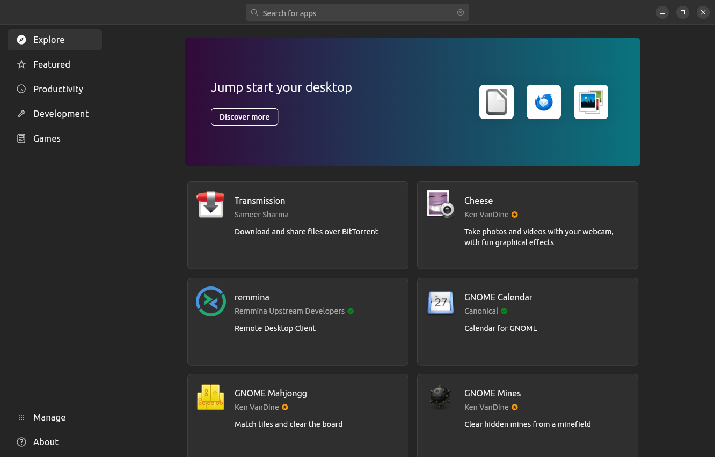The width and height of the screenshot is (715, 457).
Task: Click the Transmission download icon
Action: (x=210, y=204)
